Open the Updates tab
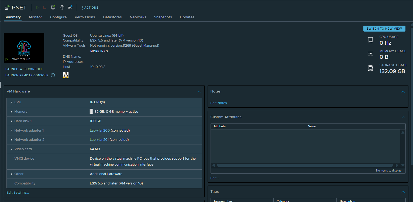 pos(187,17)
